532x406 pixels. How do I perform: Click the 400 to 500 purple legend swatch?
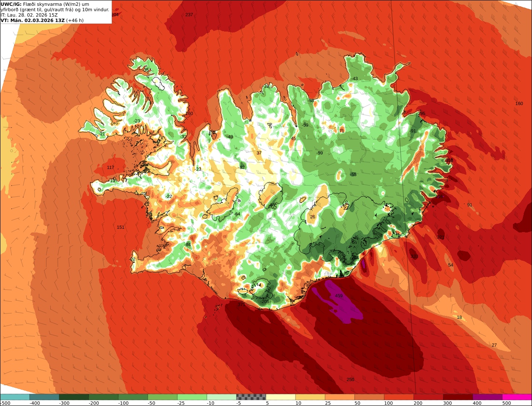[x=487, y=396]
